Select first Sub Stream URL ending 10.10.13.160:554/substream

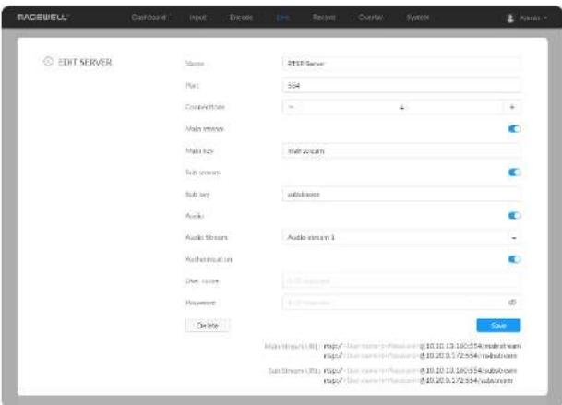click(x=420, y=370)
